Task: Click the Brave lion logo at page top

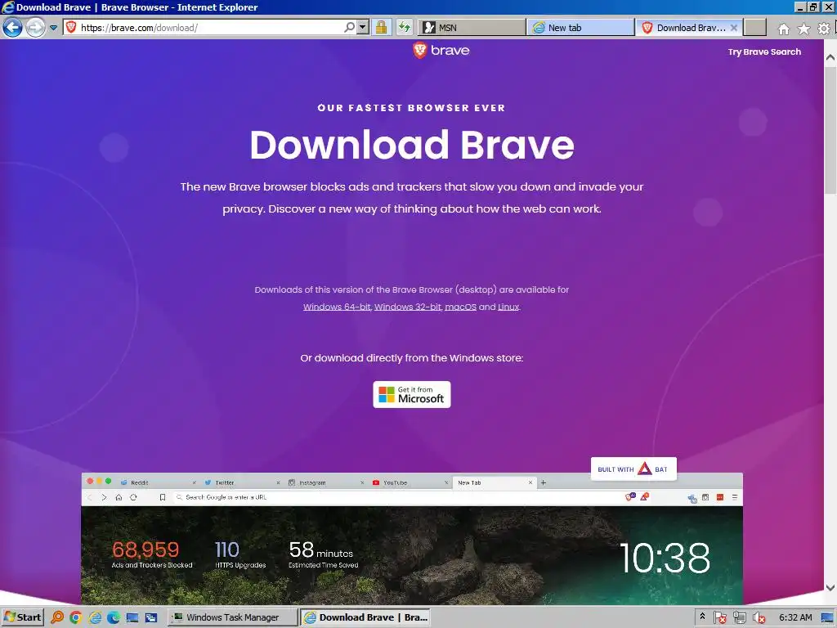Action: point(441,50)
